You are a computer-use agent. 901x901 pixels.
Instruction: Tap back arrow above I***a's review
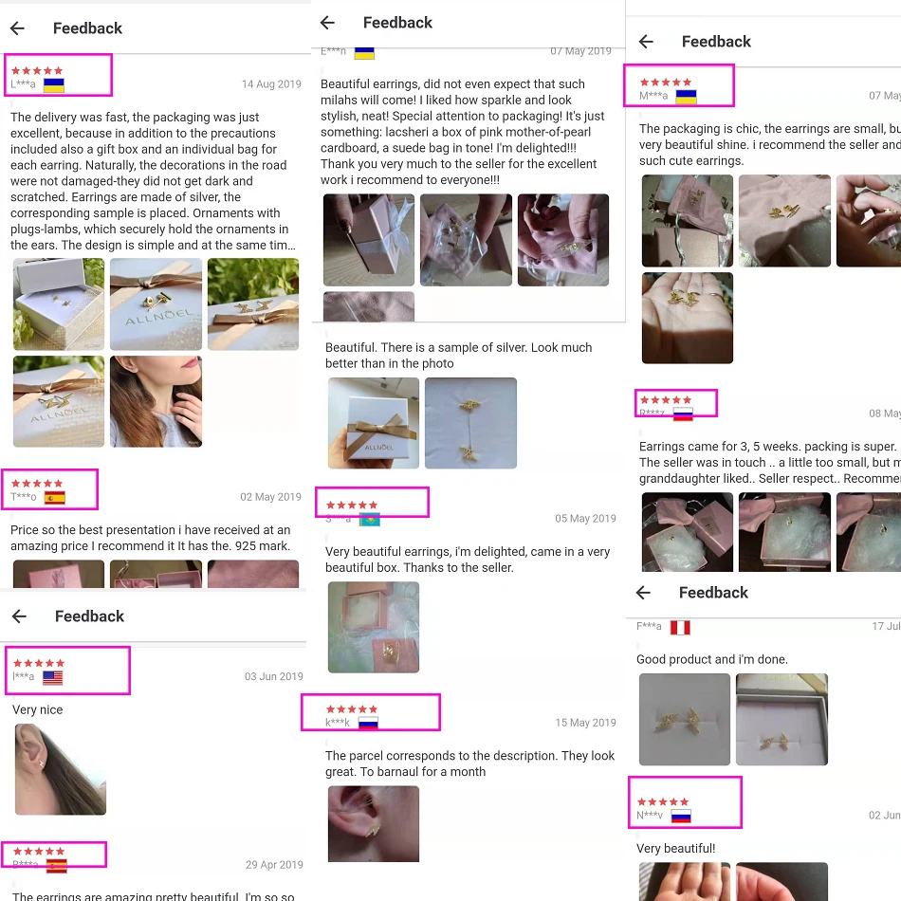pos(20,616)
